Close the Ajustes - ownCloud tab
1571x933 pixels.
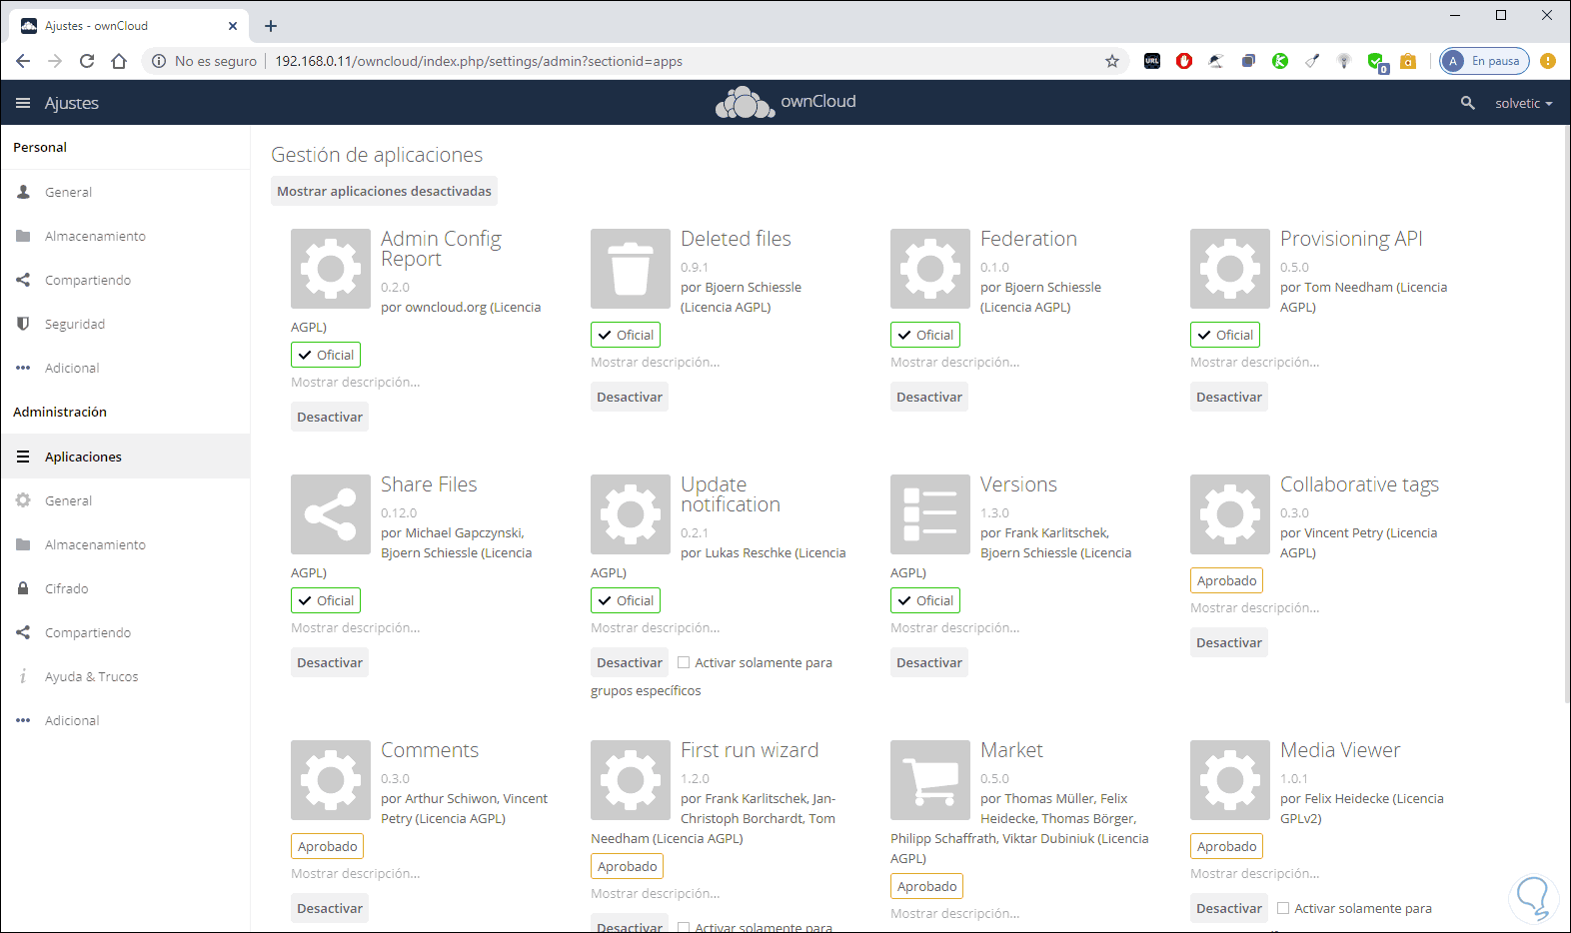tap(233, 26)
